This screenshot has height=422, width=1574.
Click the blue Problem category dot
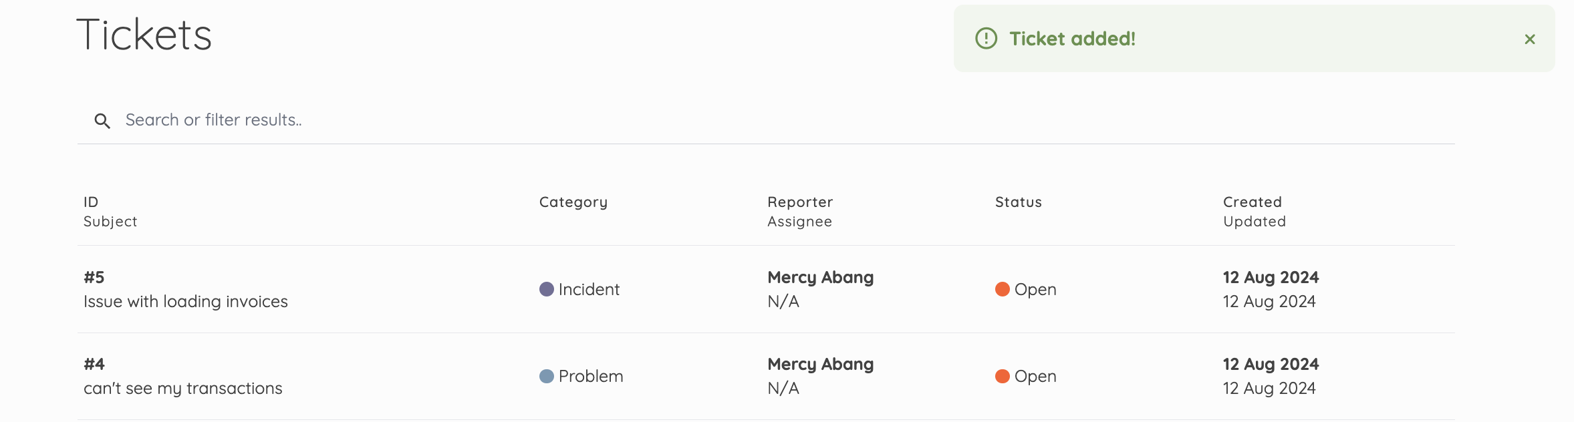tap(547, 376)
